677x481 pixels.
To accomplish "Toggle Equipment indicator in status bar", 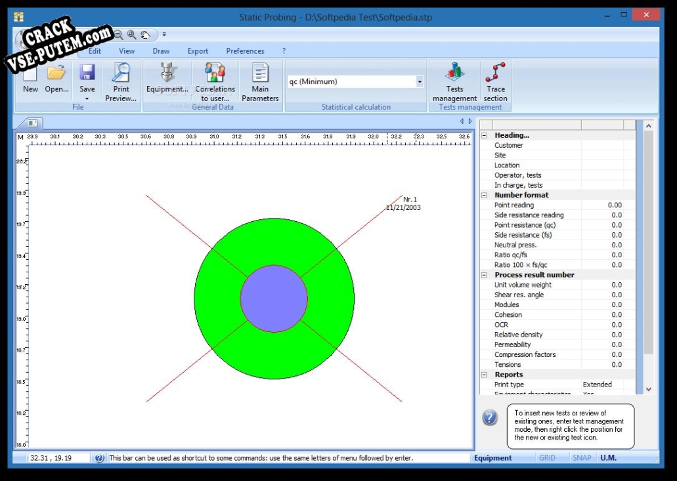I will point(492,458).
